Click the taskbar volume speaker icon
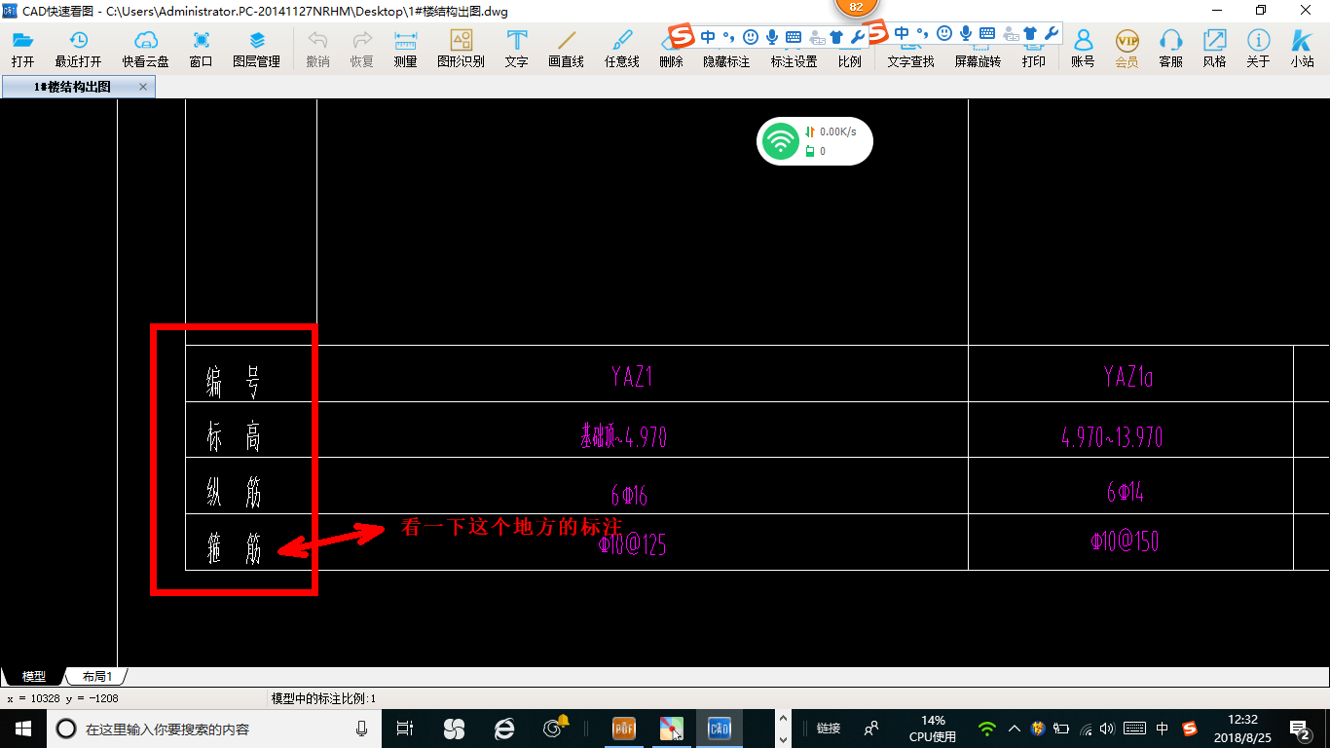1330x748 pixels. (1108, 729)
